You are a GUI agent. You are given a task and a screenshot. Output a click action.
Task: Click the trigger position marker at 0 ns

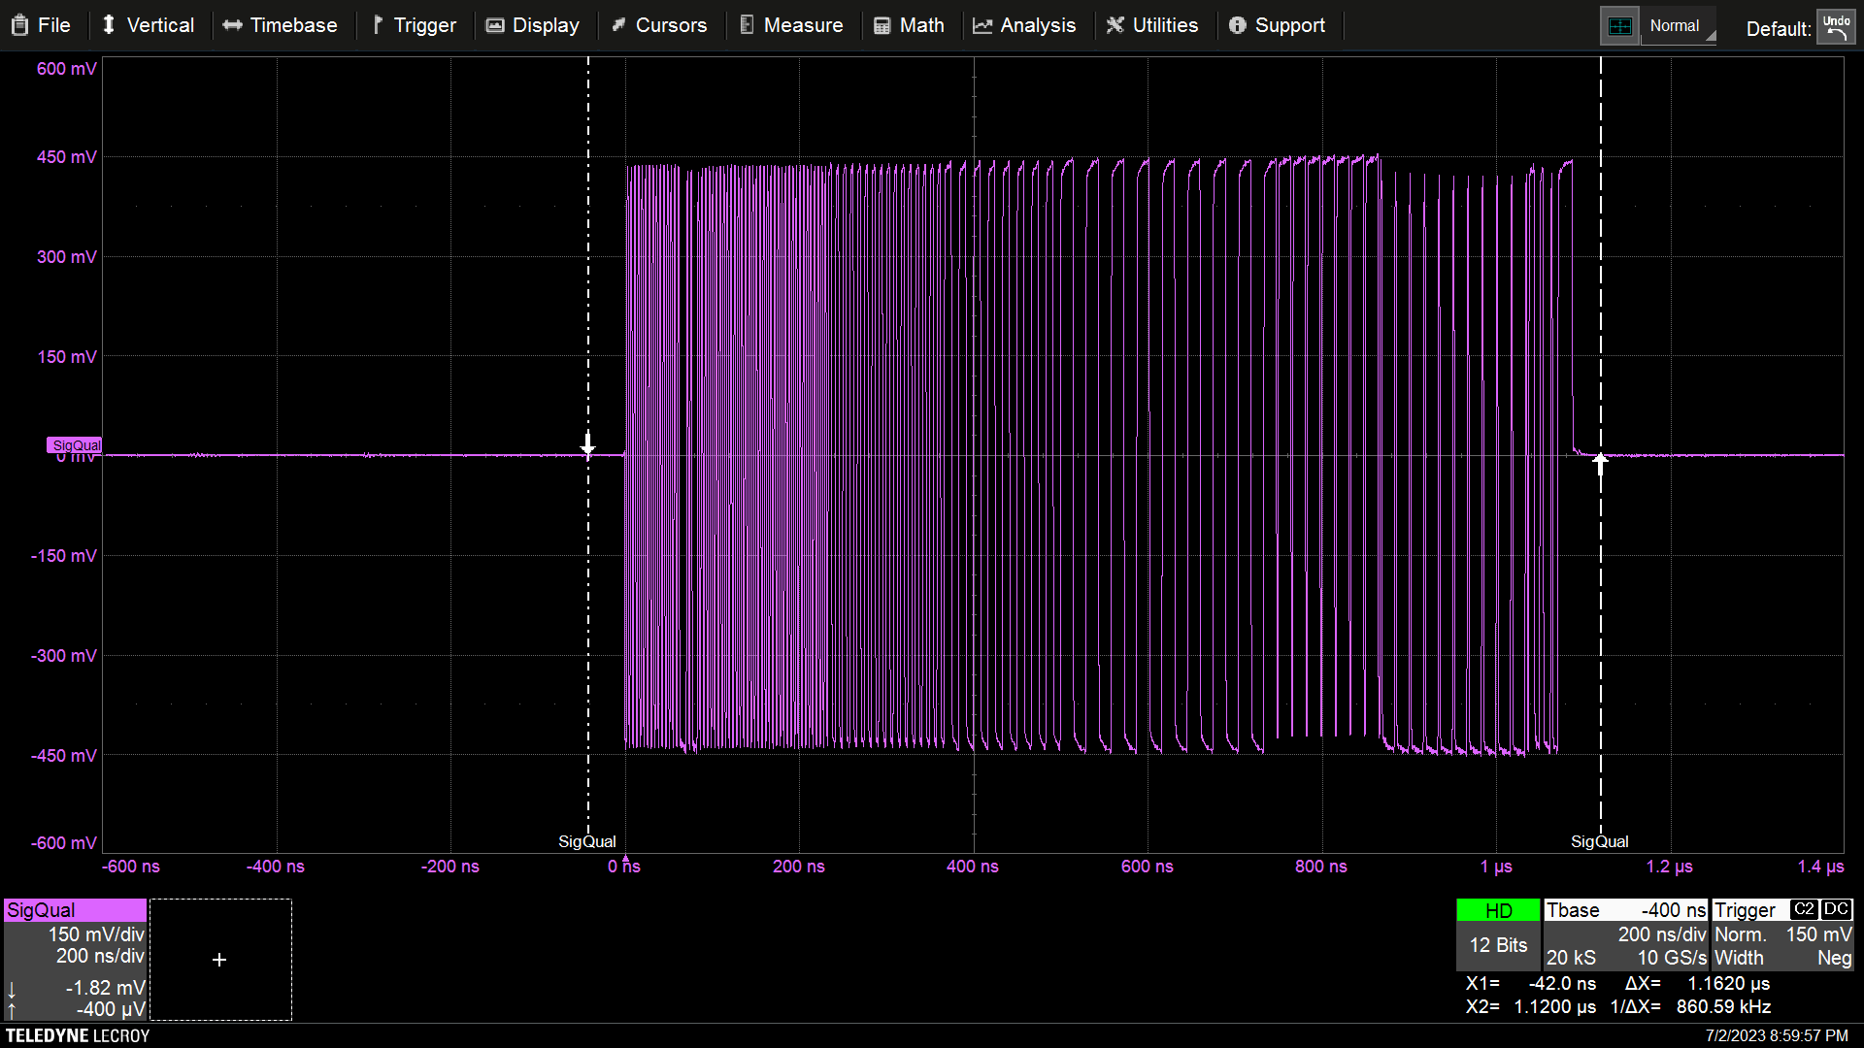[626, 859]
